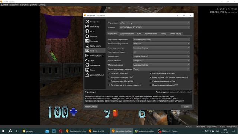Toggle Буфер глубины PGXP checkbox
Image resolution: width=238 pixels, height=134 pixels.
(x=151, y=77)
